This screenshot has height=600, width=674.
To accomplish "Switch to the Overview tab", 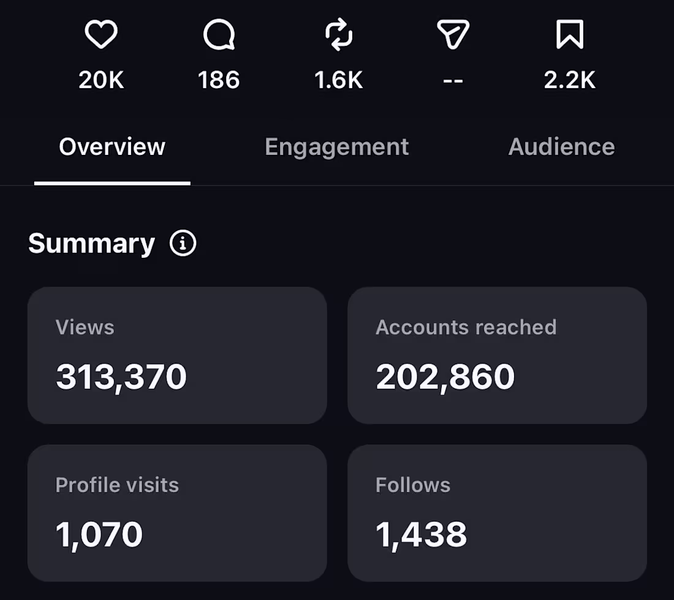I will [x=112, y=148].
